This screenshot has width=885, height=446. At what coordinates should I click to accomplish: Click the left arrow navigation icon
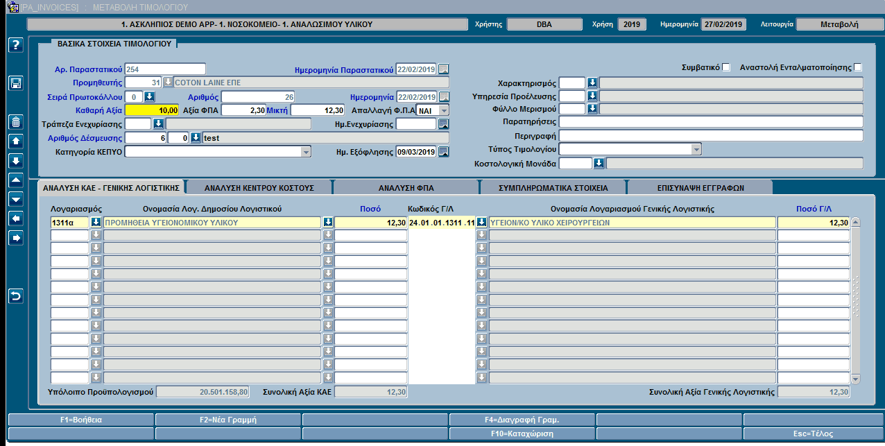[16, 218]
